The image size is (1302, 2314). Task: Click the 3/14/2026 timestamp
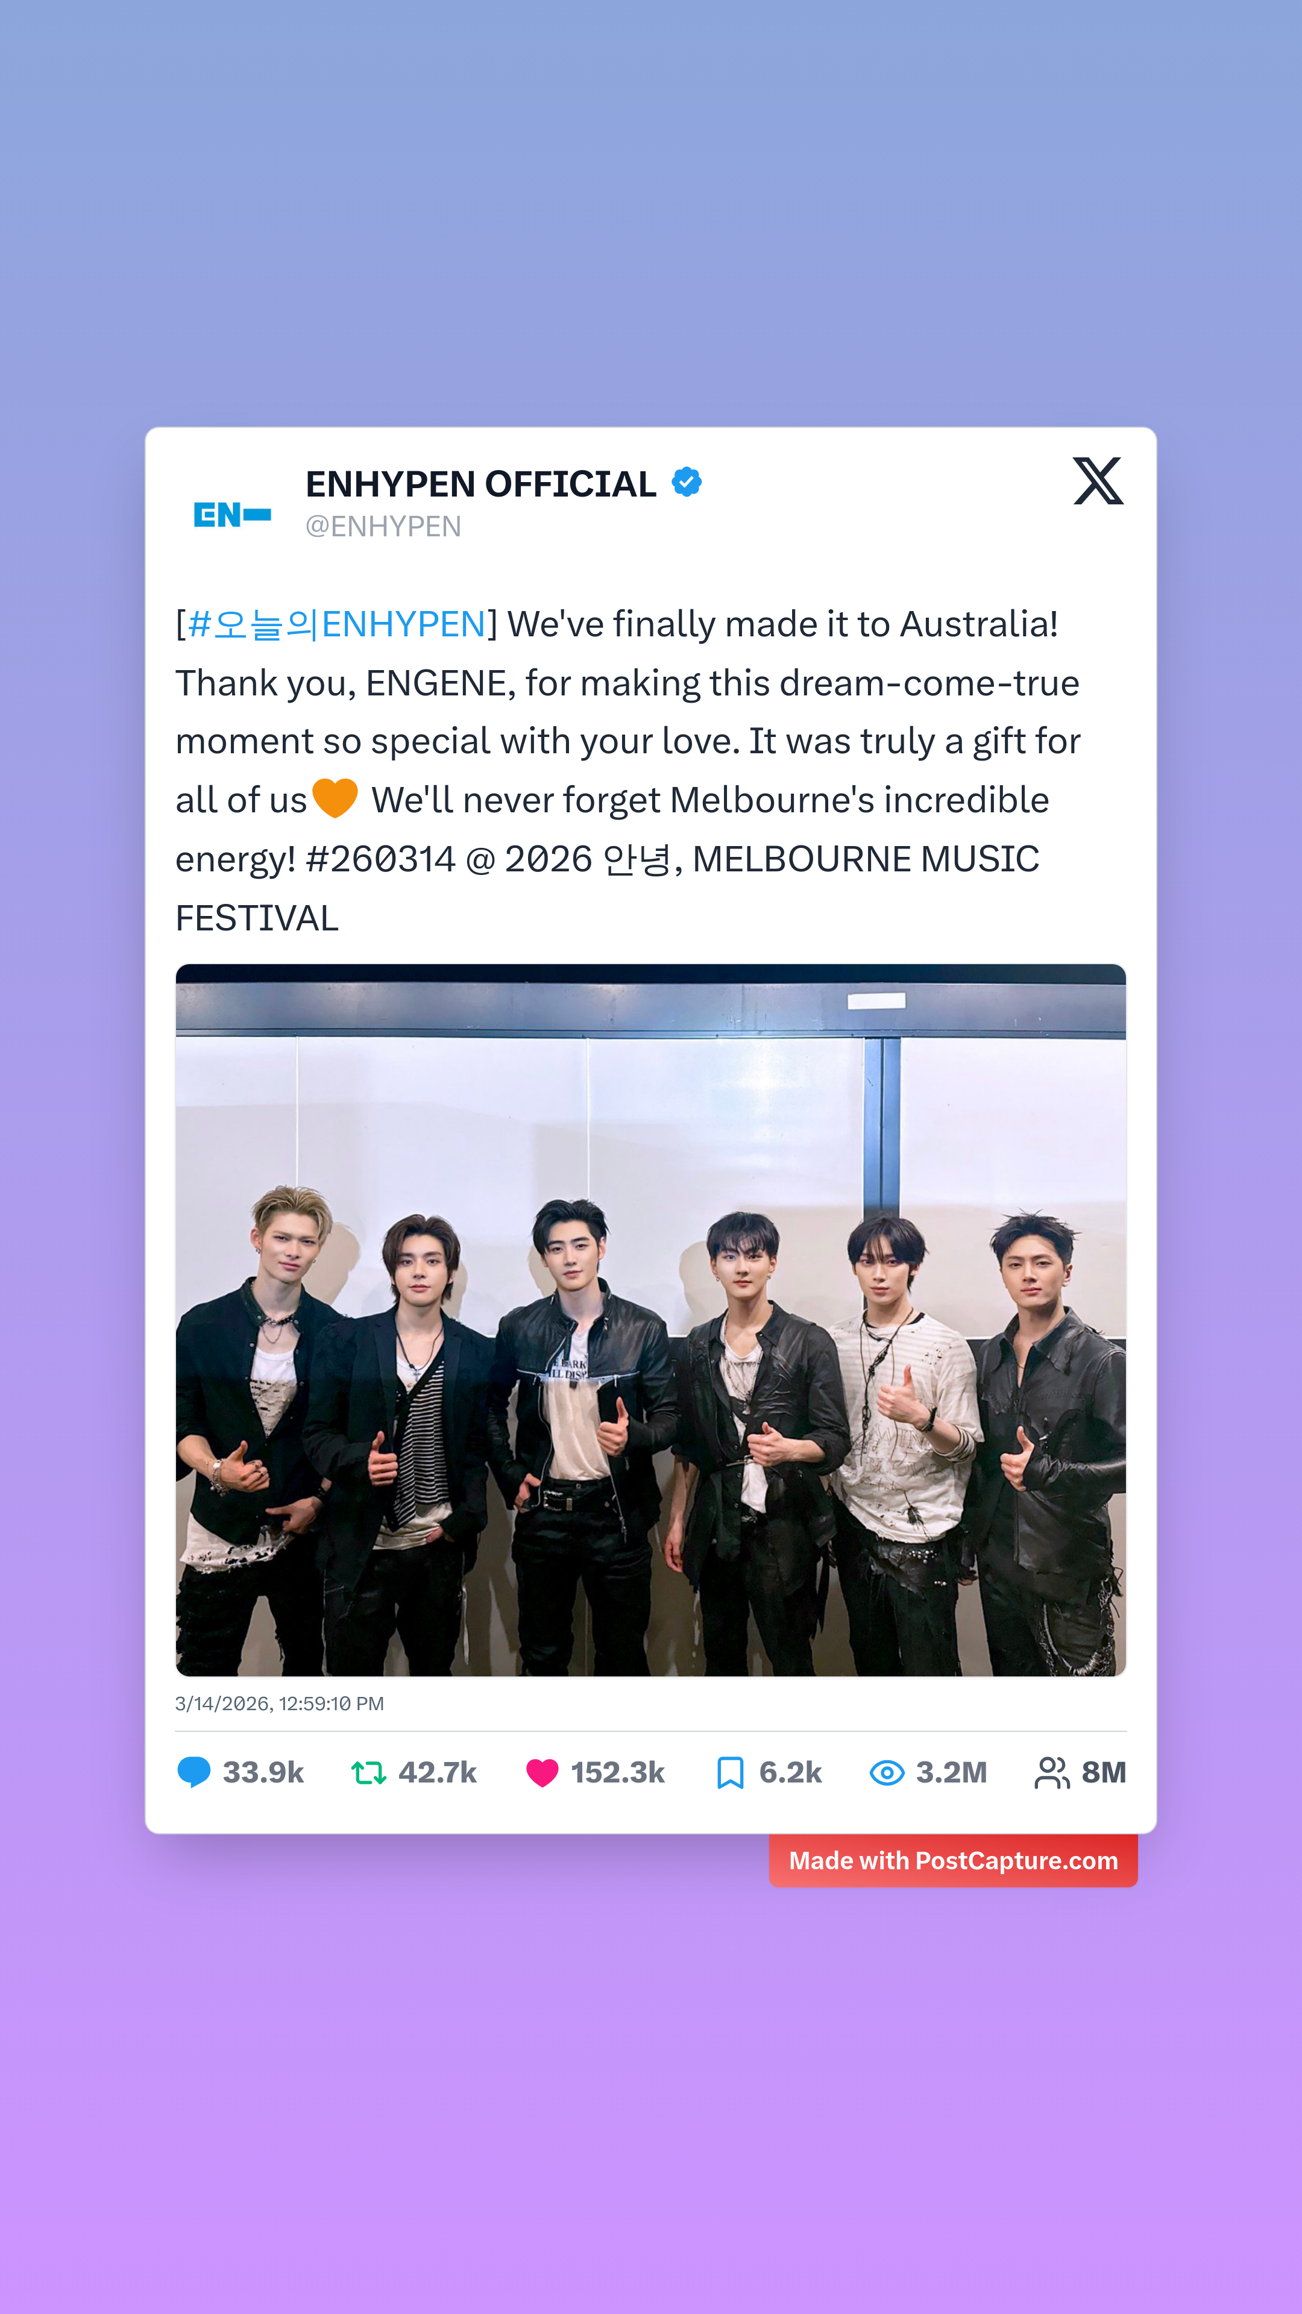pyautogui.click(x=280, y=1704)
